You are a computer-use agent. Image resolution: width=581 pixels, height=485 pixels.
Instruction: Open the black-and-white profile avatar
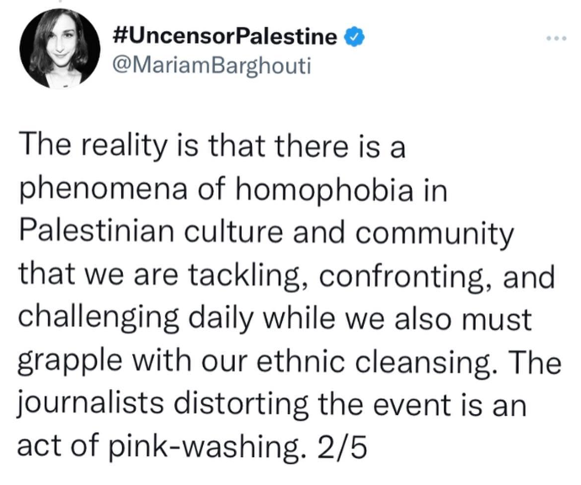pos(60,49)
